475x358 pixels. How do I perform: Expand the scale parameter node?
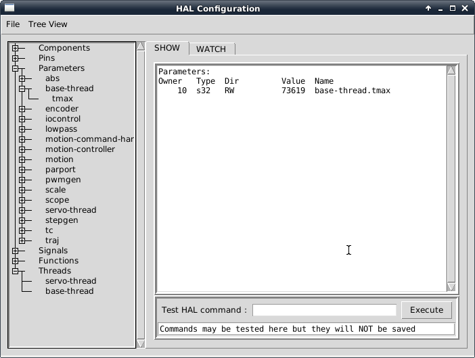point(22,190)
